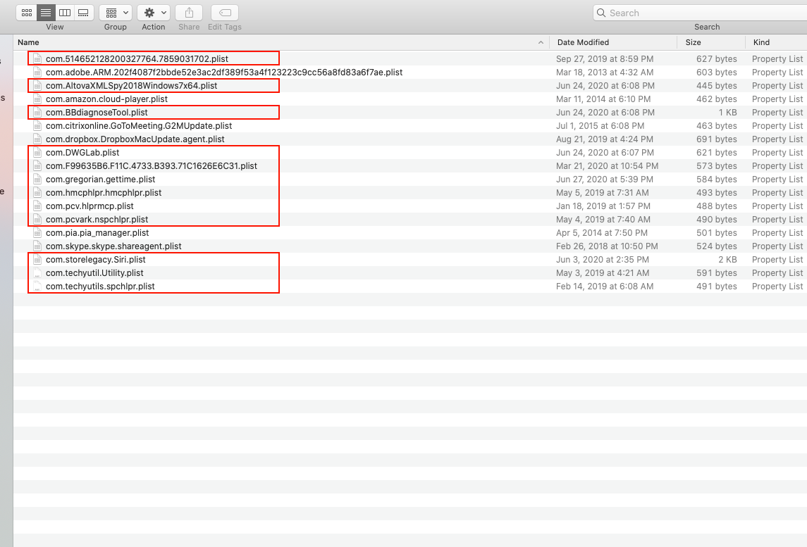Select com.techyutil.Utility.plist
807x547 pixels.
(x=94, y=272)
